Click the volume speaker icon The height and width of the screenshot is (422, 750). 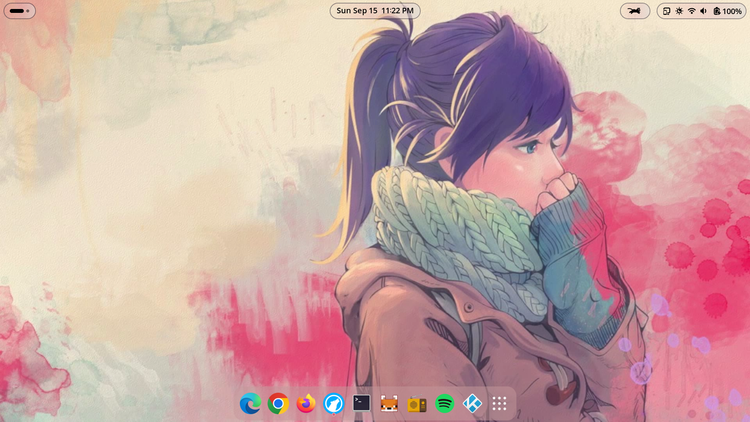click(704, 11)
